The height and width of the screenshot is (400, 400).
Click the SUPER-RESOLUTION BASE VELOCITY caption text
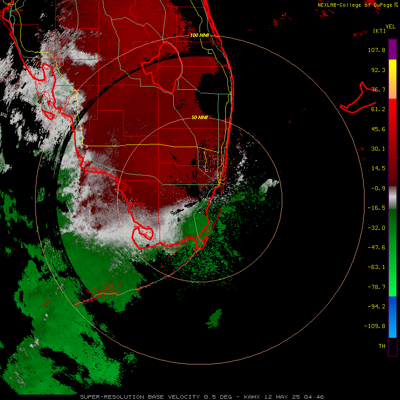140,397
